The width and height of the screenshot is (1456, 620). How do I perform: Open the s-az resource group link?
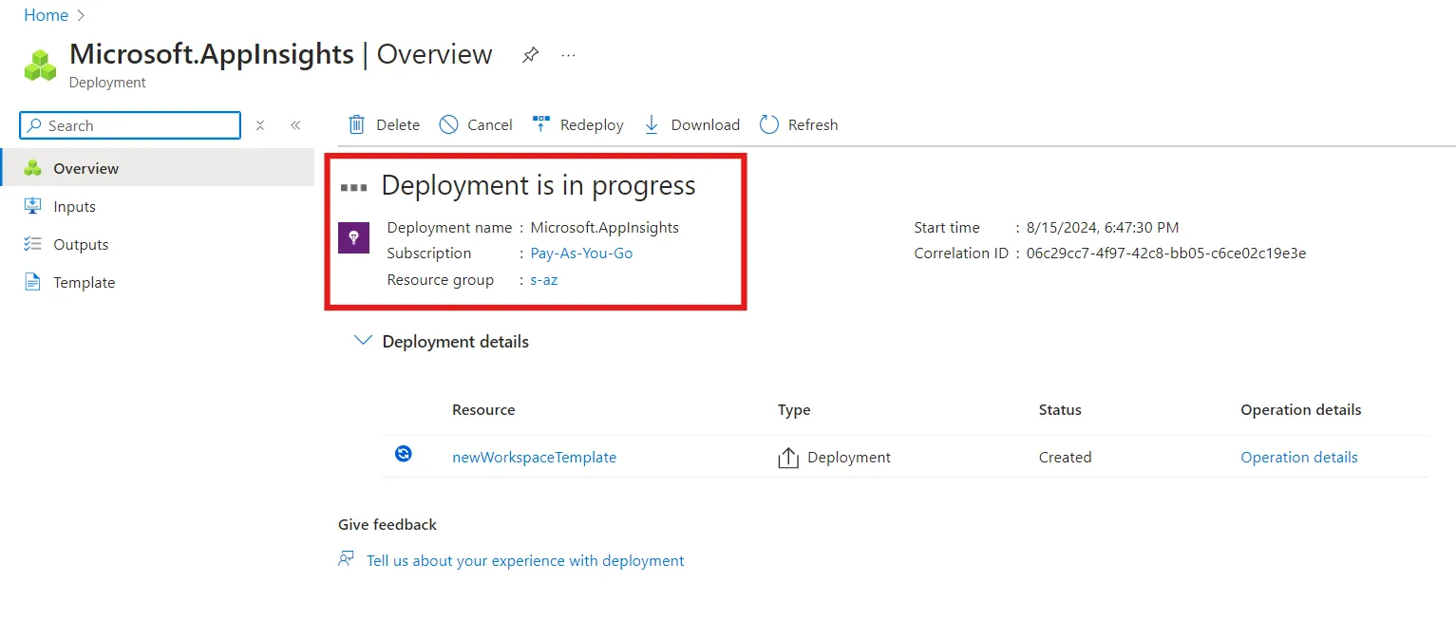click(544, 280)
